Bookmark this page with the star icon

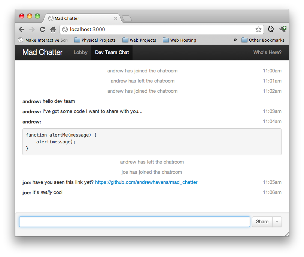coord(258,30)
